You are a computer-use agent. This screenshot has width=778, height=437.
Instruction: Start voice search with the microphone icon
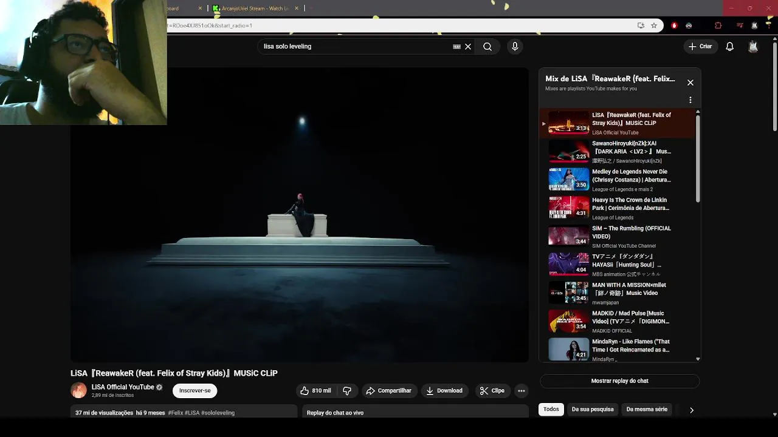click(x=515, y=47)
